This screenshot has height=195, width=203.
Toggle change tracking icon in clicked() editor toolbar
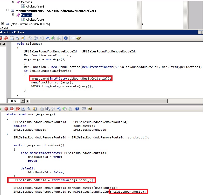79,38
